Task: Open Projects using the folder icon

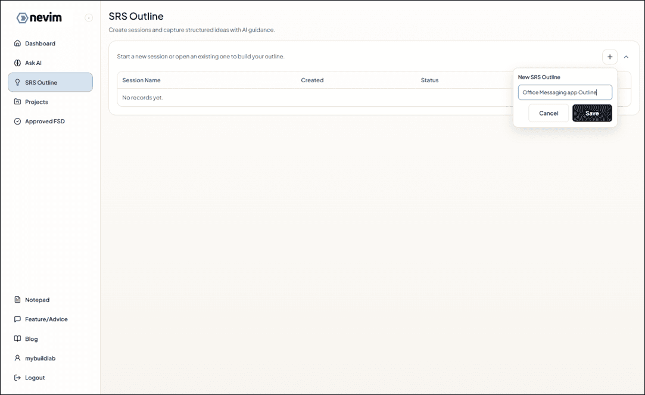Action: click(x=17, y=102)
